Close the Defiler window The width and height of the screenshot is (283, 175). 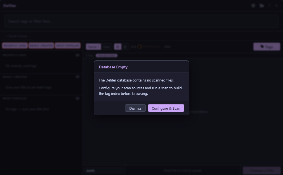(x=276, y=6)
